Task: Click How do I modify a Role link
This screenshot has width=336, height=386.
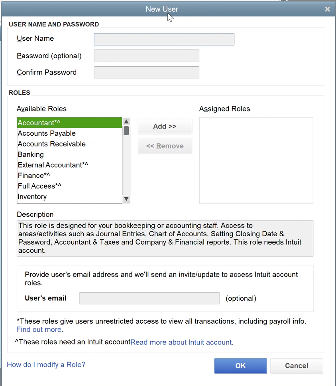Action: pos(46,364)
